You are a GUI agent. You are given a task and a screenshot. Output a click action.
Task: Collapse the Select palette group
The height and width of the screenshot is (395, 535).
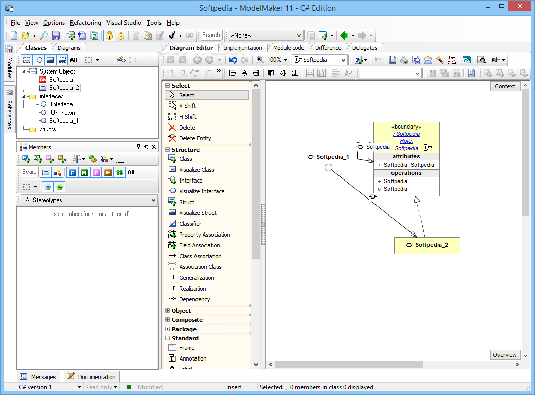(x=168, y=86)
